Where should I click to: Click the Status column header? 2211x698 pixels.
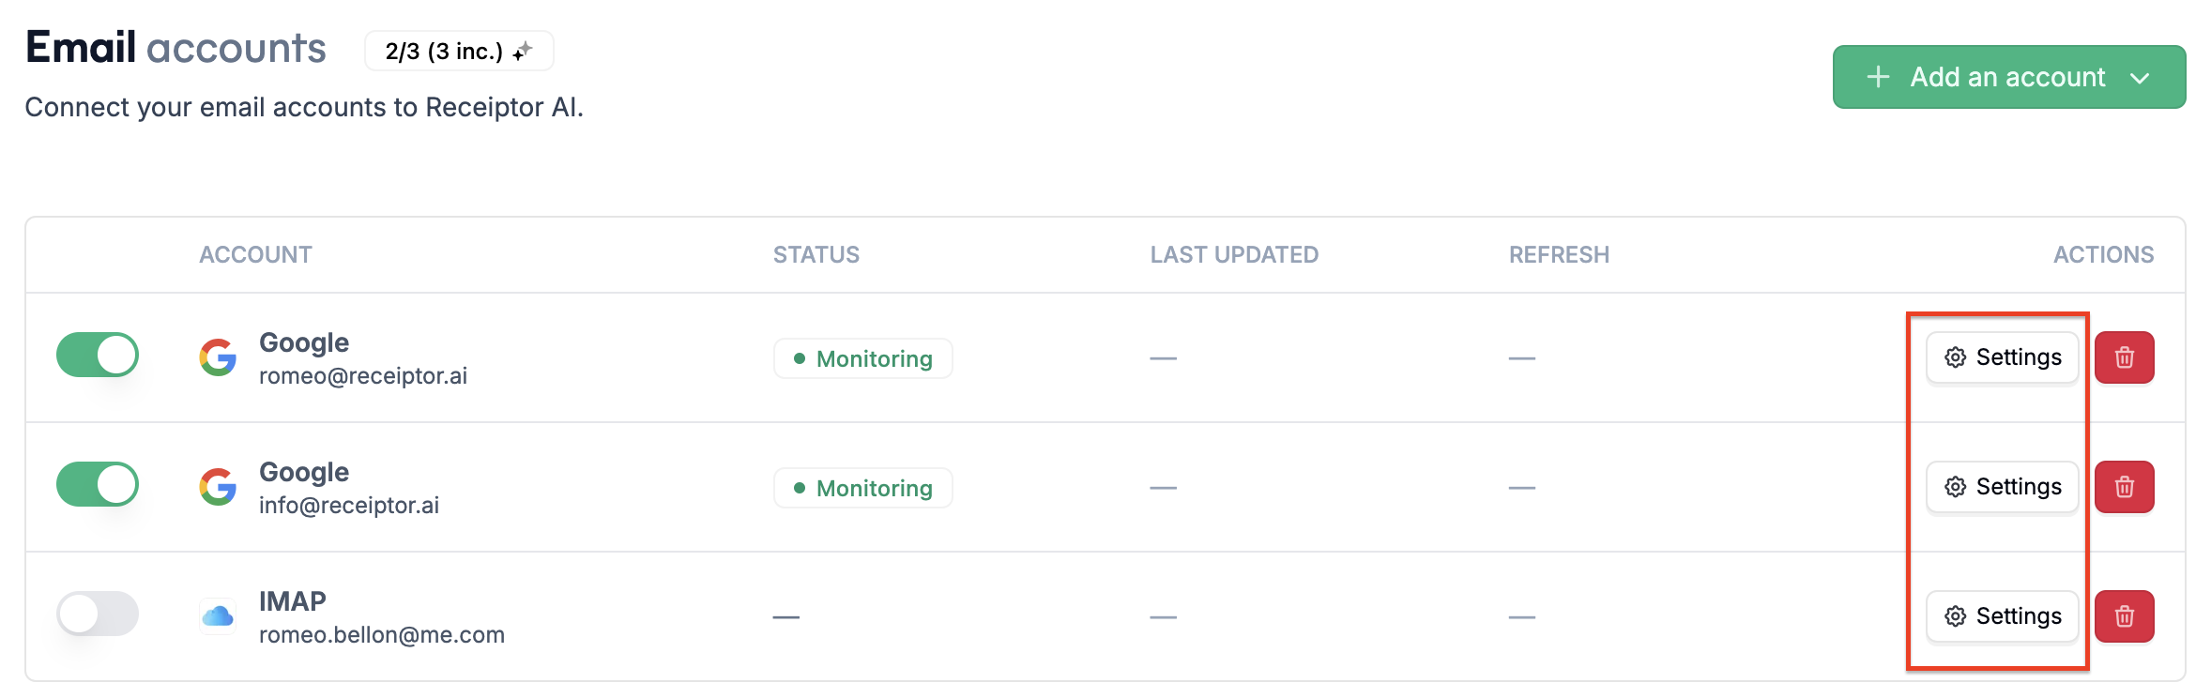816,254
